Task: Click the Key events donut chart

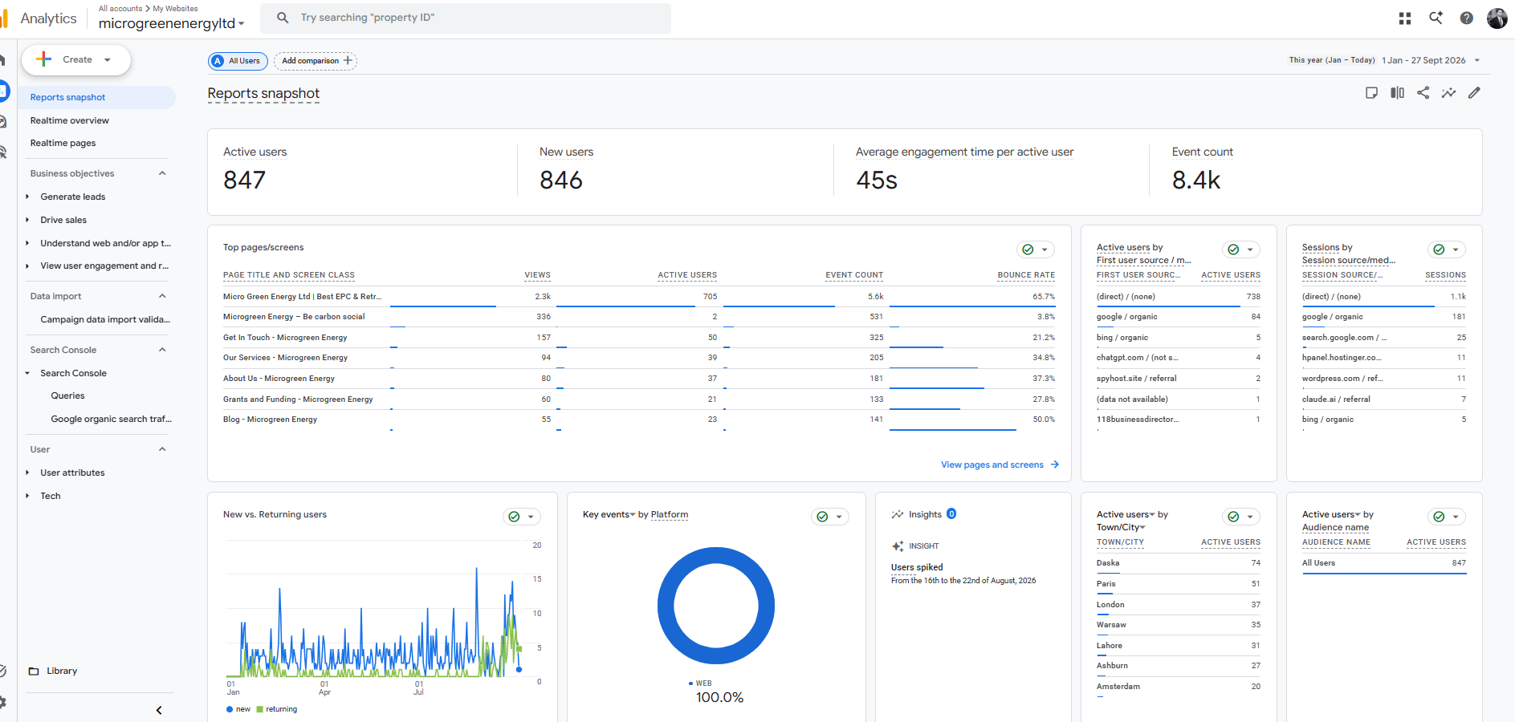Action: click(716, 606)
